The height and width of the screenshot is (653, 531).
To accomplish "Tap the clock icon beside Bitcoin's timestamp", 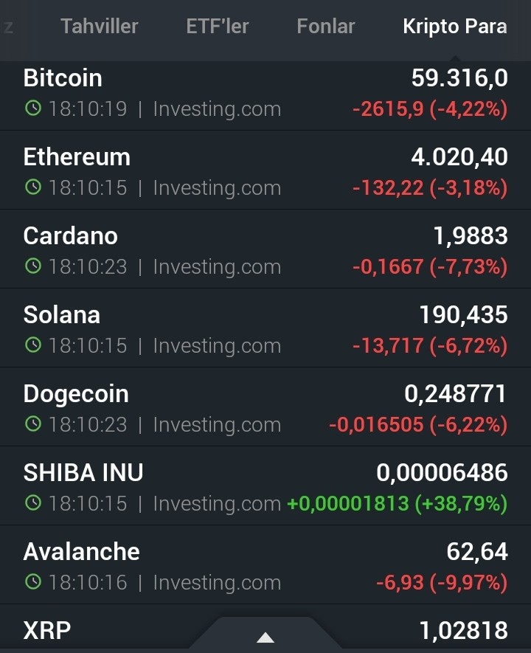I will [x=33, y=108].
